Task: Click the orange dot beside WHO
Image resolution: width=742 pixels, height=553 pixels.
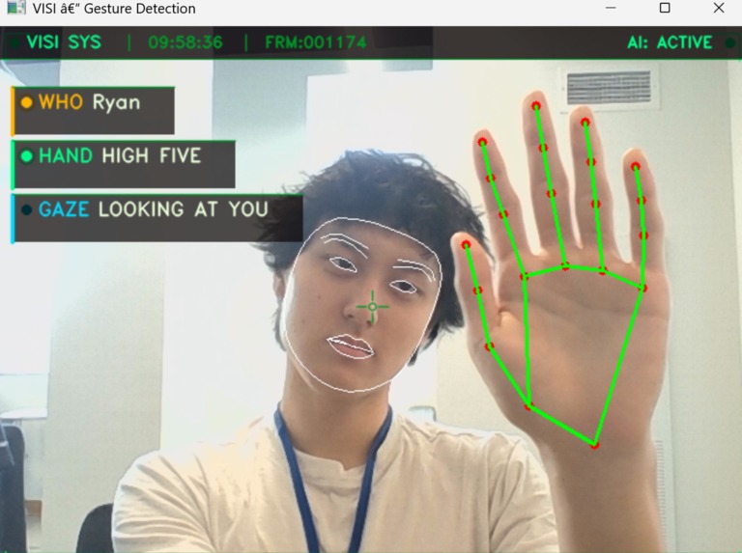Action: [x=27, y=102]
